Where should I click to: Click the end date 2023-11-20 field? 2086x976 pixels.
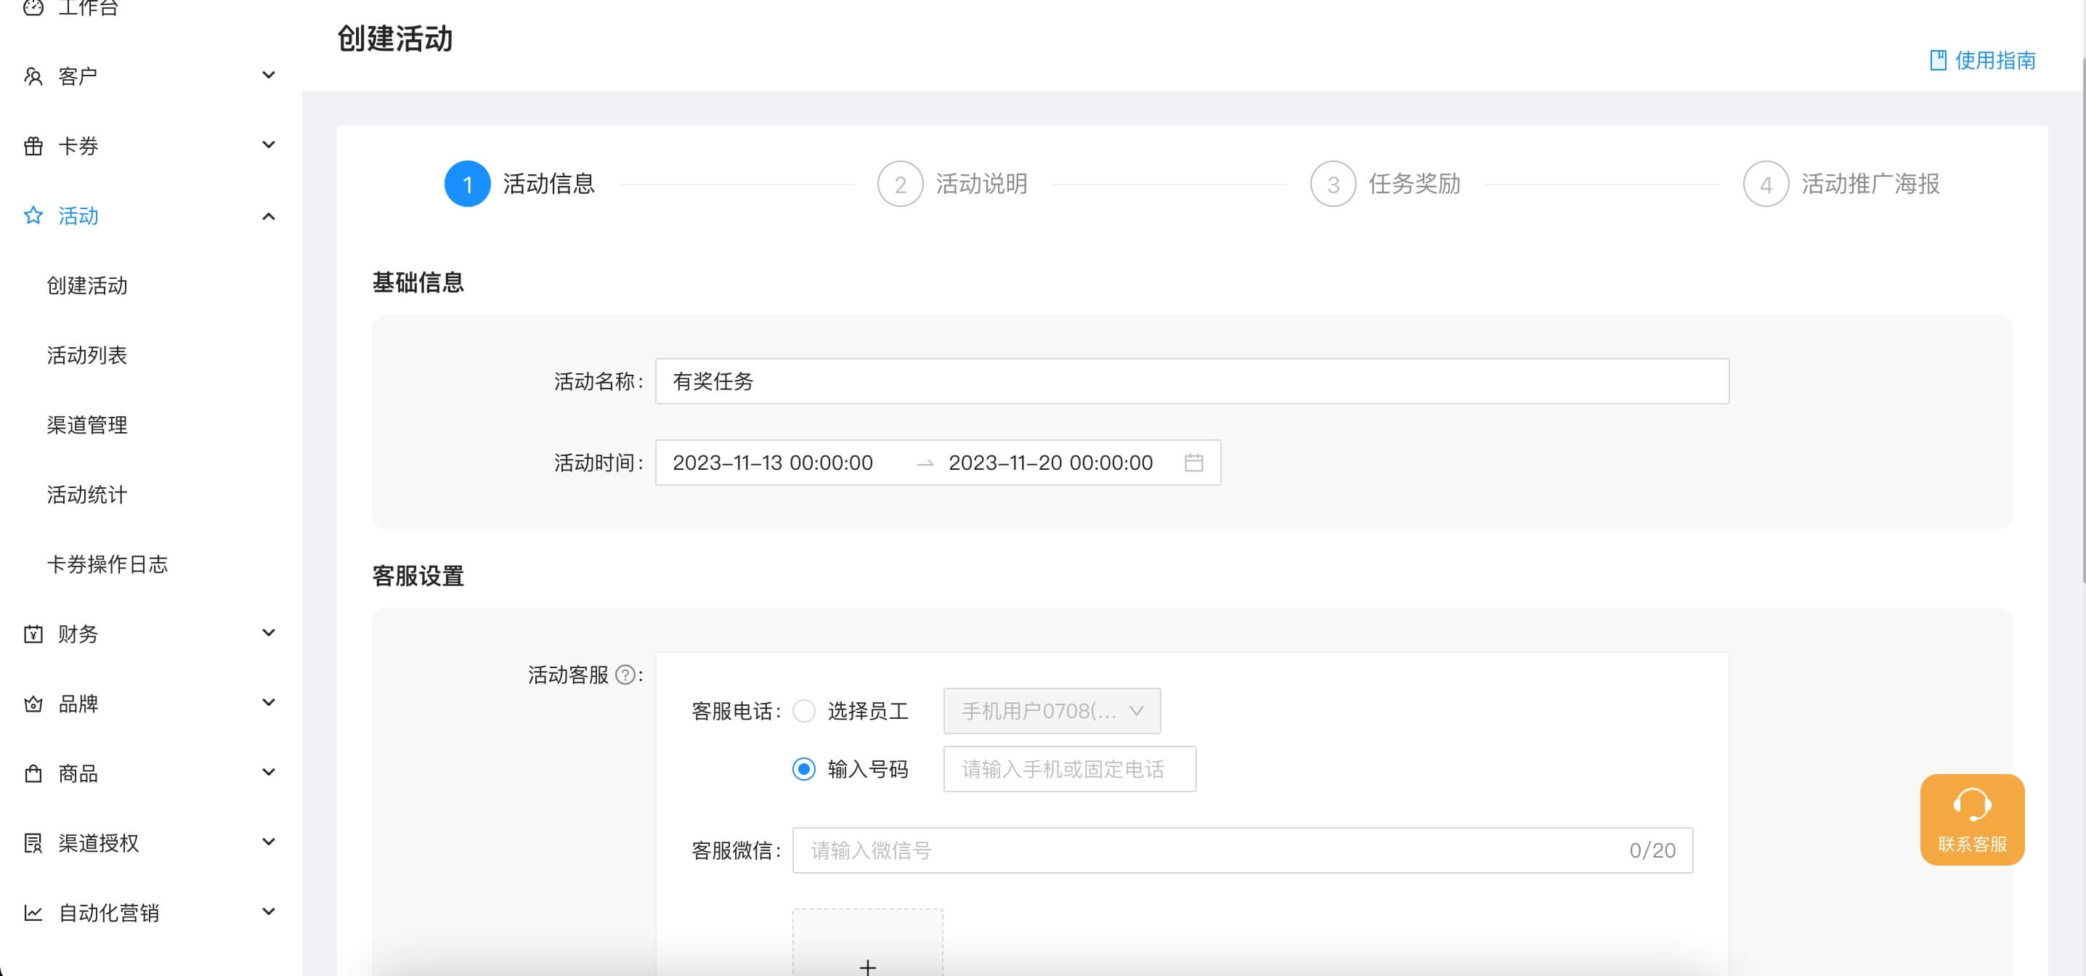pos(1050,463)
